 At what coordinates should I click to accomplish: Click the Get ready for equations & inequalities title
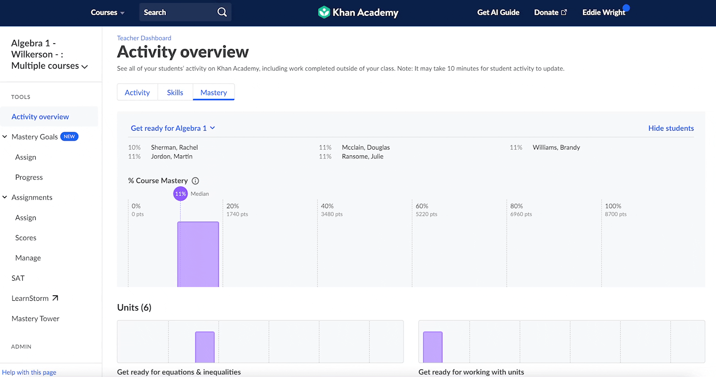coord(179,372)
